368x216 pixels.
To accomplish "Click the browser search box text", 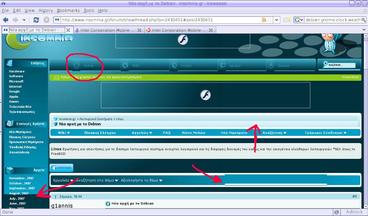I will (333, 20).
